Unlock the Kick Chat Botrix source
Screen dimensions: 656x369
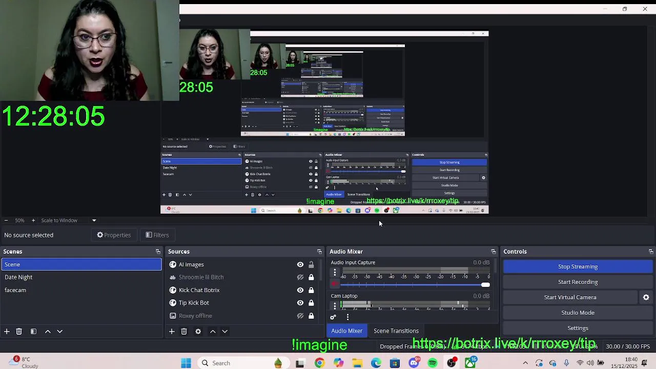311,290
